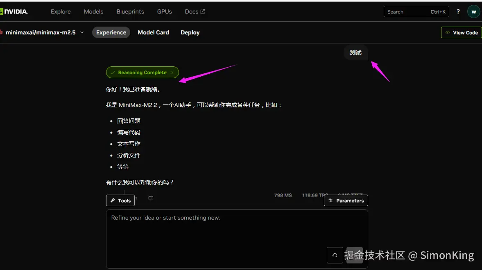Click the text 回答问题
The height and width of the screenshot is (270, 482).
129,121
